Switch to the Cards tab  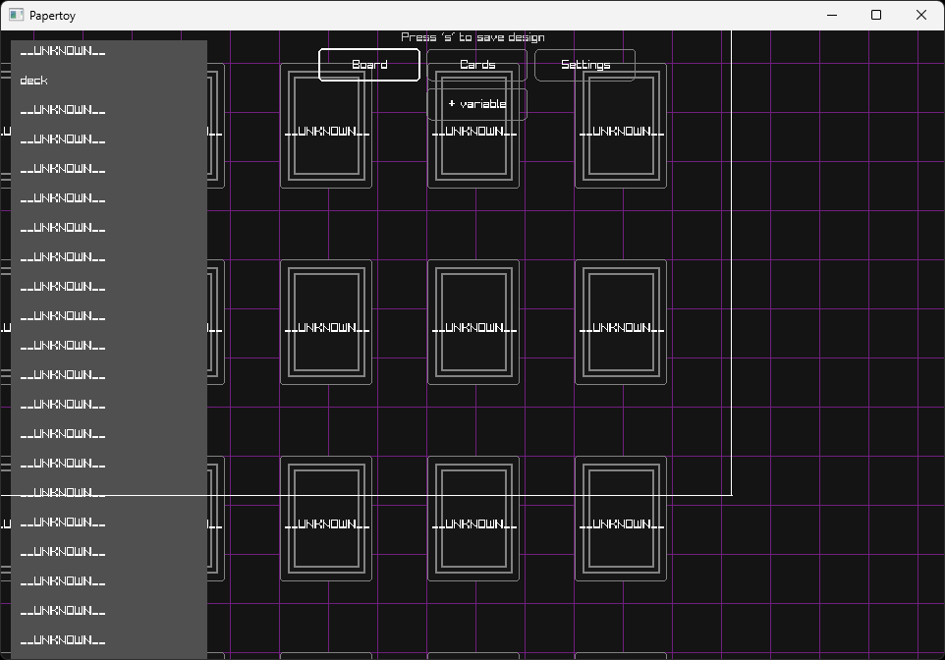(x=476, y=65)
